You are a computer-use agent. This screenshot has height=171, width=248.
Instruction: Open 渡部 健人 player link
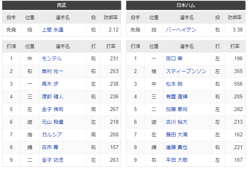pyautogui.click(x=53, y=96)
